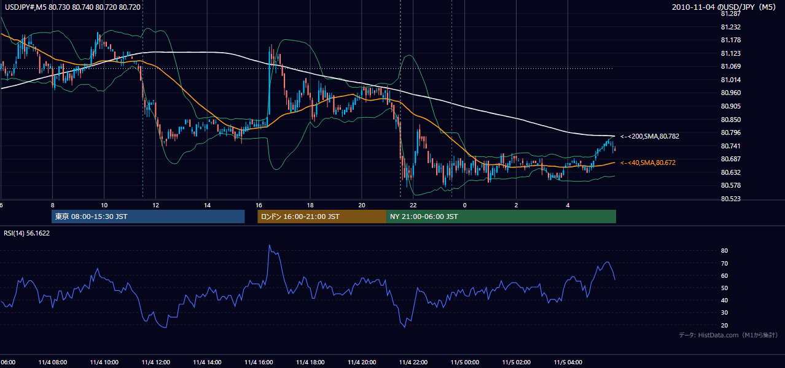
Task: Click the 11/4 12:00 date label
Action: (155, 362)
